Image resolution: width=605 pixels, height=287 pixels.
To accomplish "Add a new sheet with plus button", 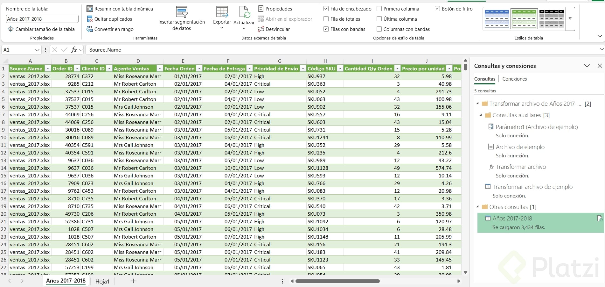I will pyautogui.click(x=133, y=281).
